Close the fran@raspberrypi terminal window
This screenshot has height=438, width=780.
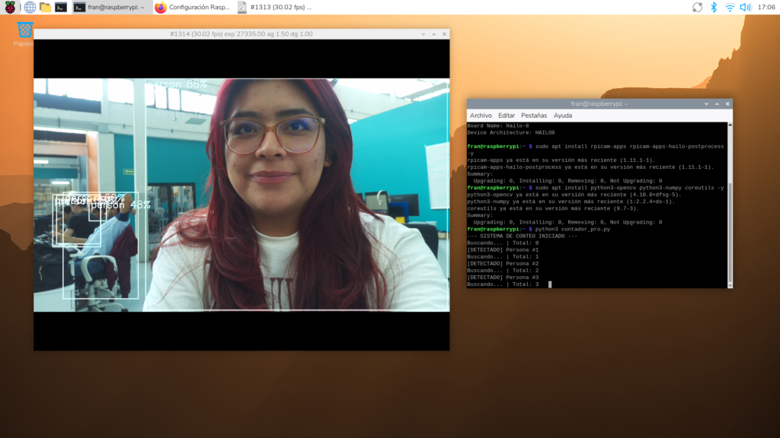(727, 103)
